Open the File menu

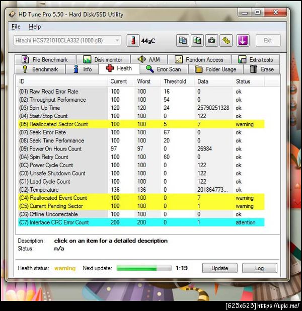pos(16,27)
